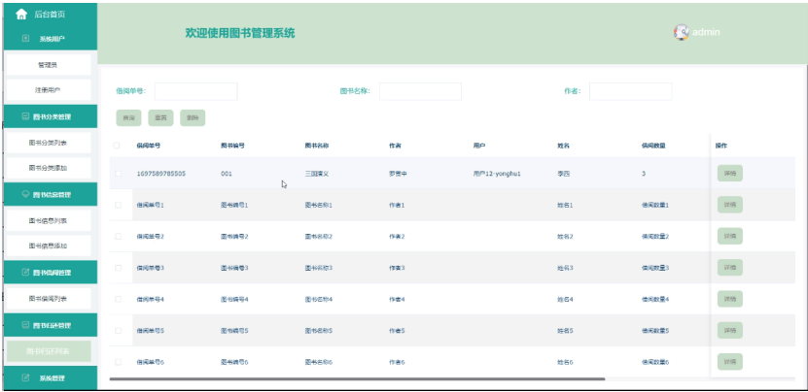Click the 姓名 column header
808x392 pixels.
[x=563, y=146]
